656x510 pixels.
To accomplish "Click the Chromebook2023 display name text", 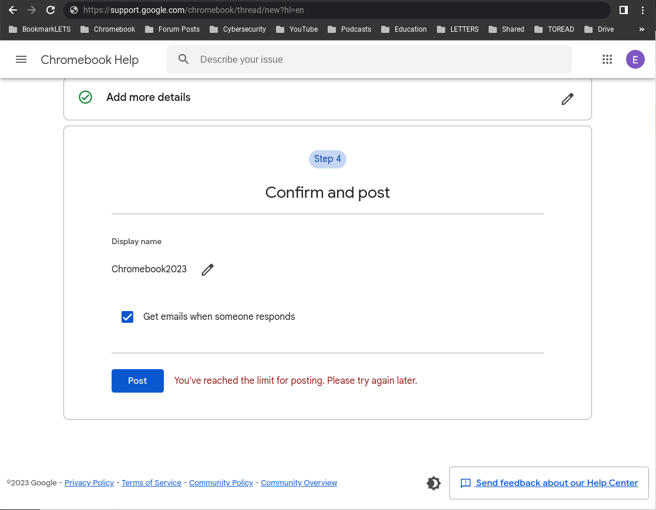I will 149,269.
